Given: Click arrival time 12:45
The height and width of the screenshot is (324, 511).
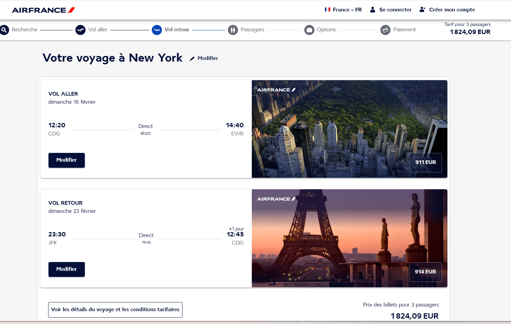Looking at the screenshot, I should click(235, 234).
